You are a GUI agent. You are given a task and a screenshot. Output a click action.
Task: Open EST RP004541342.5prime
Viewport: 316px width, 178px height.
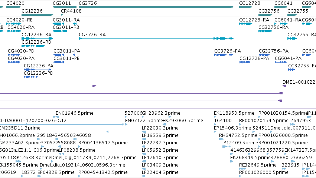pos(79,177)
